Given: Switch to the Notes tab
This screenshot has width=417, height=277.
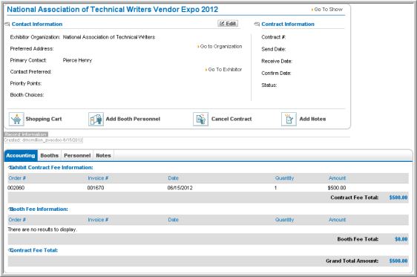Looking at the screenshot, I should 103,156.
